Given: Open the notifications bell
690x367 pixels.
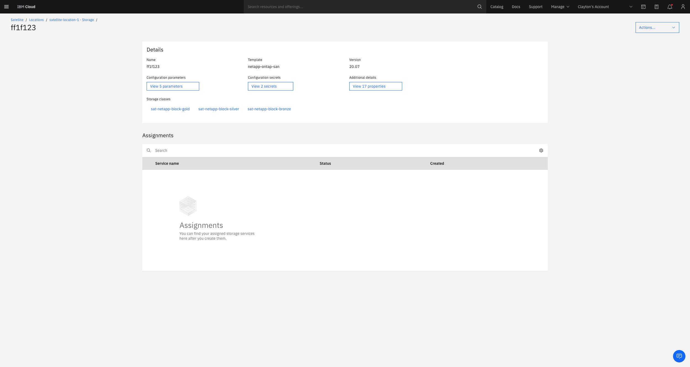Looking at the screenshot, I should click(670, 7).
